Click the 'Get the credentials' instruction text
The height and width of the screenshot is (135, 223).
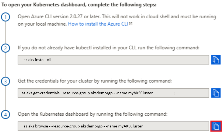(x=95, y=81)
